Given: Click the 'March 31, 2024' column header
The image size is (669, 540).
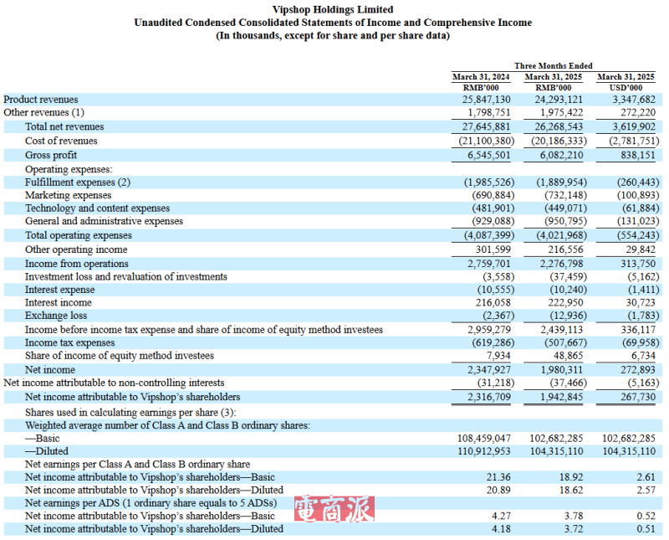Looking at the screenshot, I should click(481, 77).
